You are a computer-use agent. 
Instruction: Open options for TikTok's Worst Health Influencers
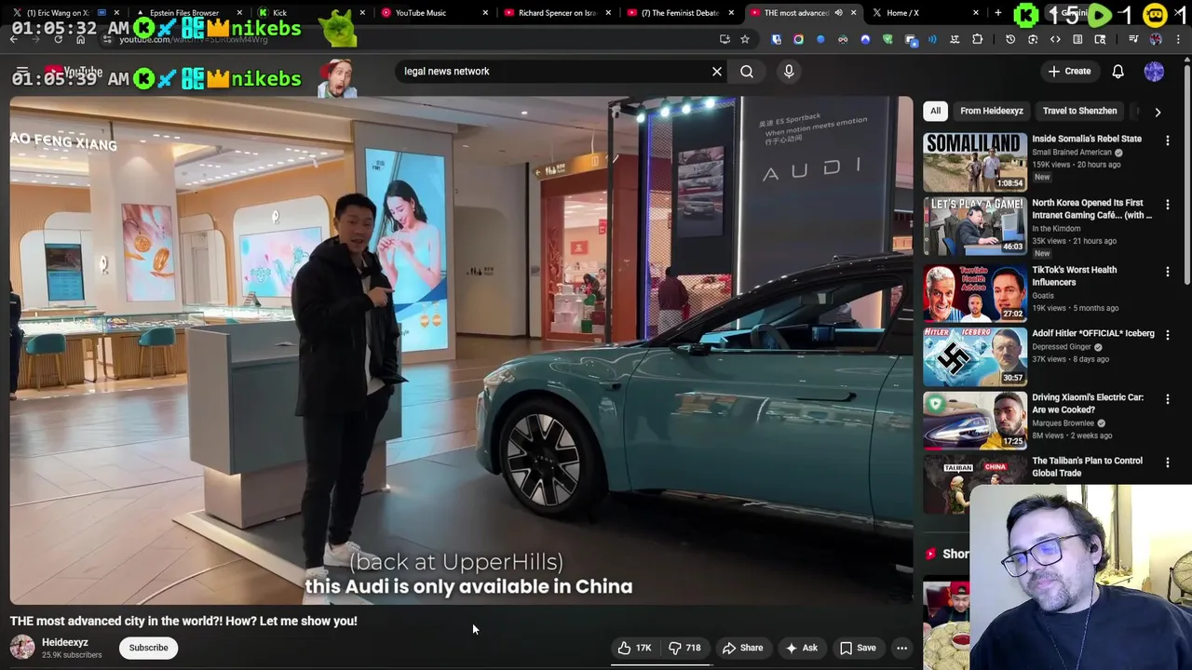coord(1168,272)
